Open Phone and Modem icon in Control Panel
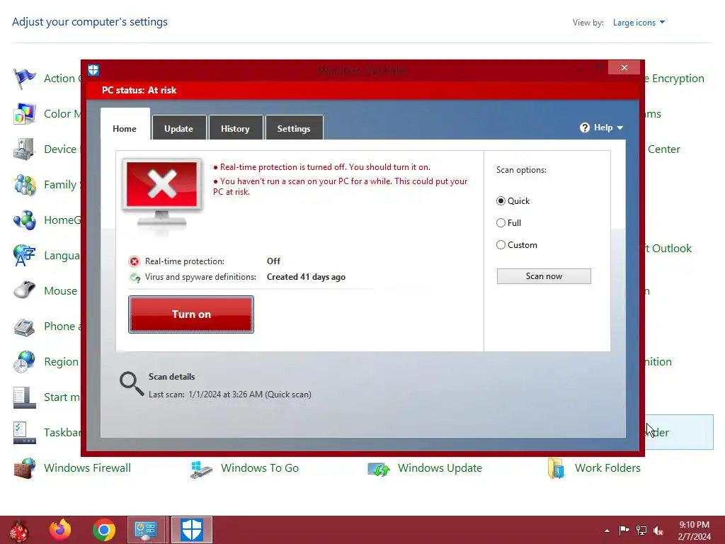Viewport: 725px width, 544px height. click(25, 327)
